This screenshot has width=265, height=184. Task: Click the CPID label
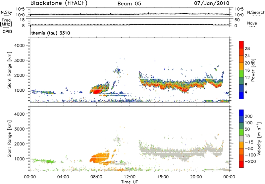7,32
